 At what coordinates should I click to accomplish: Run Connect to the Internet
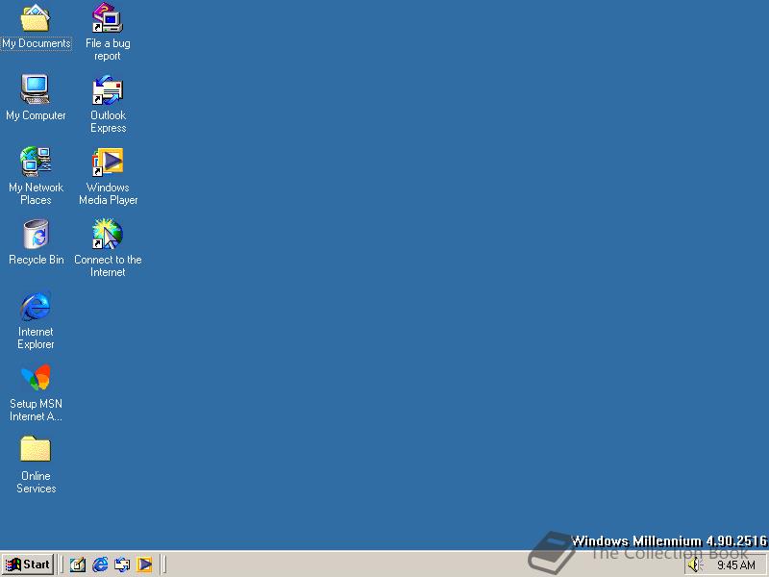[x=107, y=233]
